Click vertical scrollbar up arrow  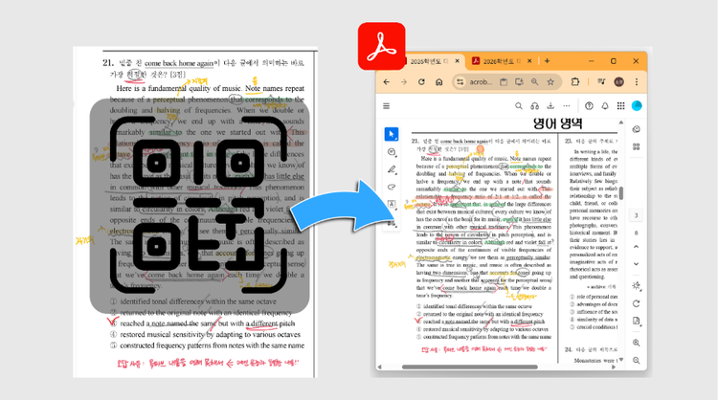pyautogui.click(x=621, y=122)
